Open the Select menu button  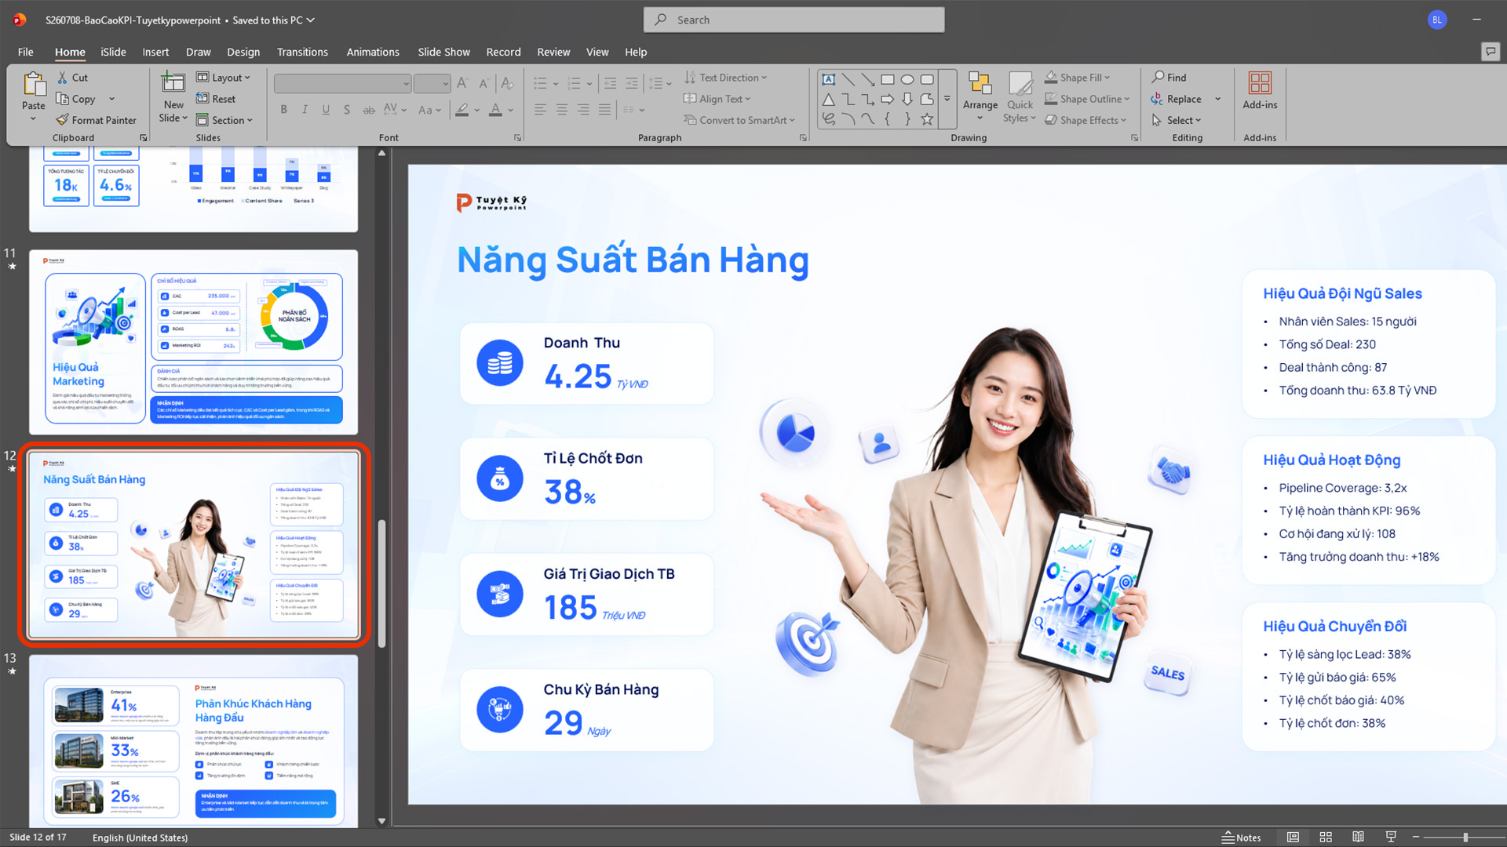tap(1177, 120)
